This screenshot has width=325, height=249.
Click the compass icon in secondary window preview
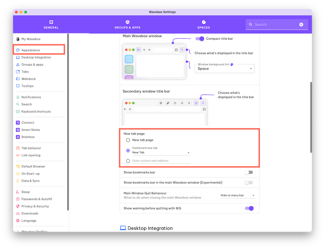(182, 103)
